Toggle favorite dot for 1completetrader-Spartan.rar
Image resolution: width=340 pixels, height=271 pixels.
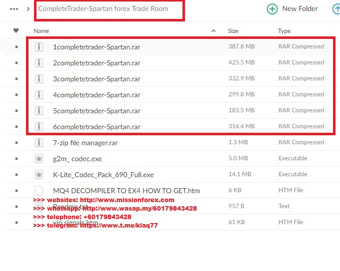[16, 47]
